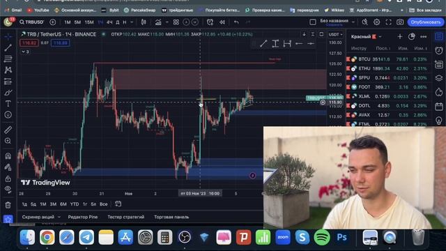
Task: Toggle stay in drawing mode
Action: click(x=8, y=167)
